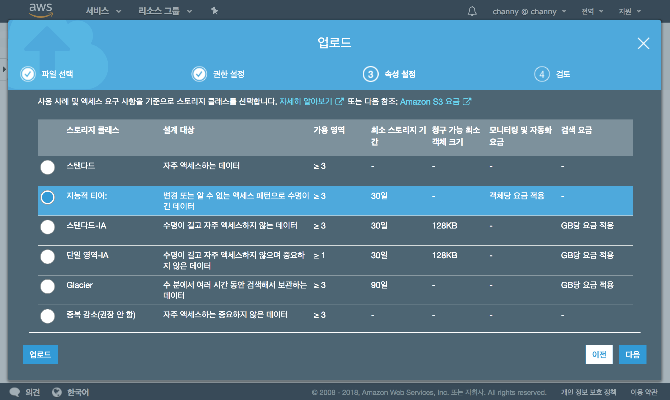
Task: Click the 권한 설정 step checkmark icon
Action: pyautogui.click(x=199, y=74)
